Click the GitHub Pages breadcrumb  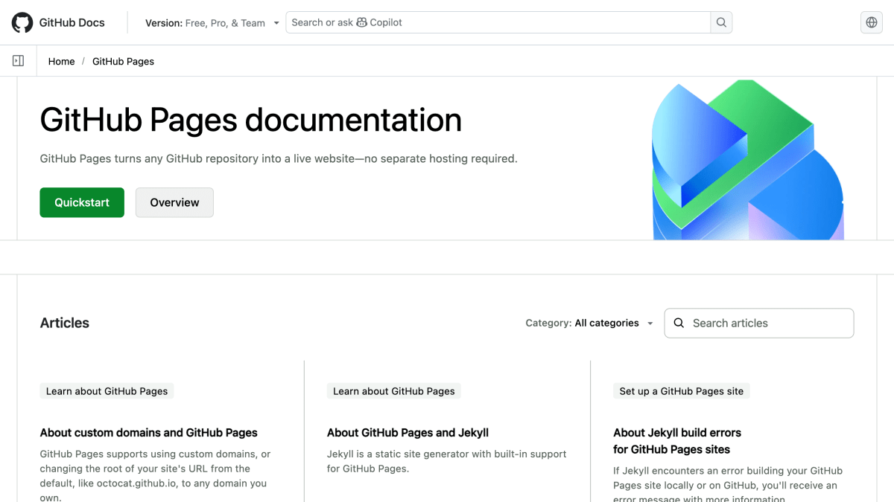click(123, 61)
